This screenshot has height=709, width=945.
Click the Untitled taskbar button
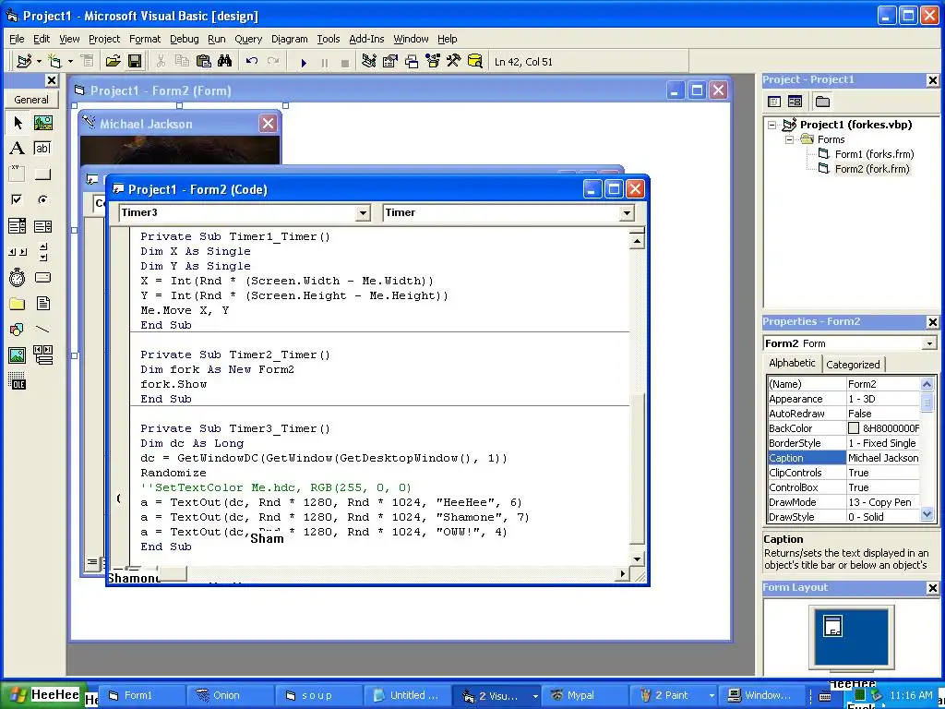pyautogui.click(x=407, y=696)
